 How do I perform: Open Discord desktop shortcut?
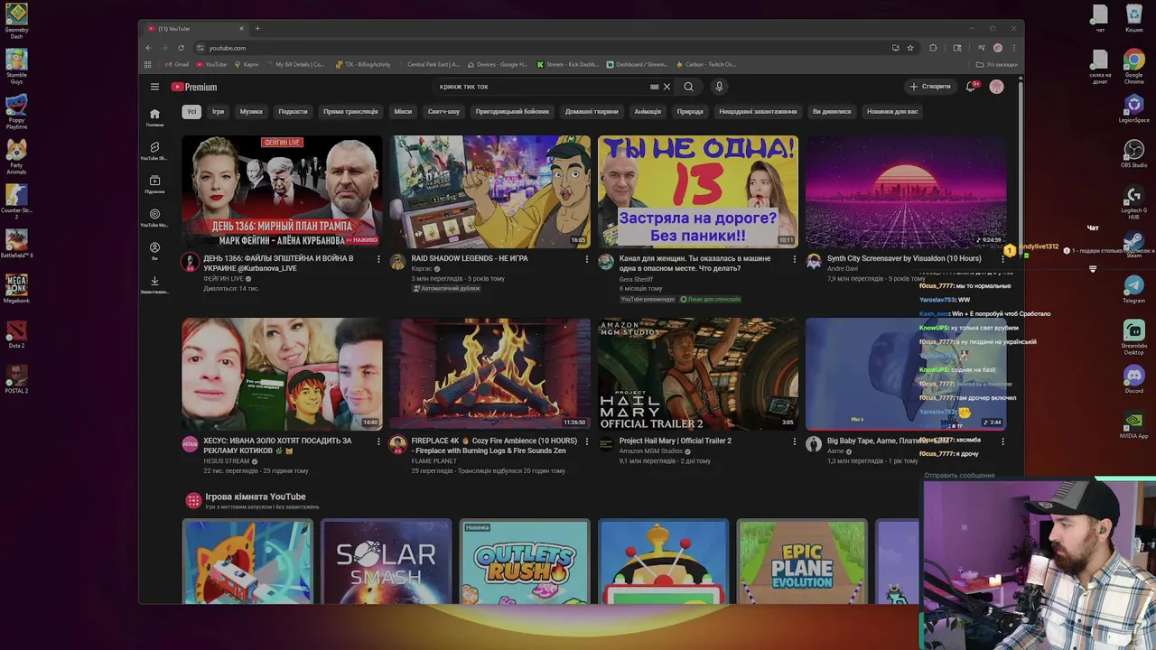pyautogui.click(x=1133, y=379)
